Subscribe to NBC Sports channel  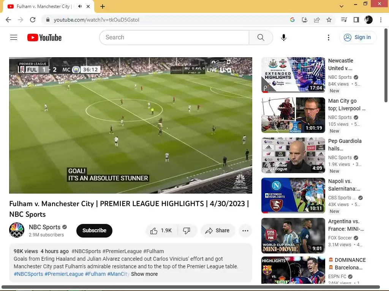click(x=94, y=231)
